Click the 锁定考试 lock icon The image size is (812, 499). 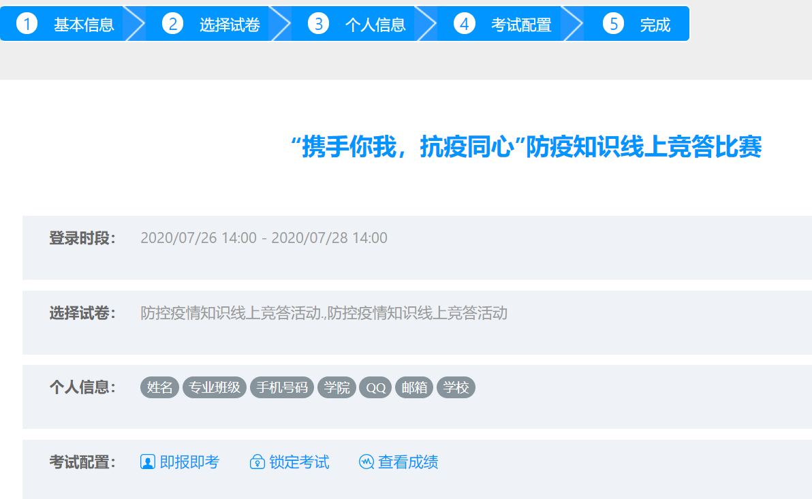coord(257,462)
